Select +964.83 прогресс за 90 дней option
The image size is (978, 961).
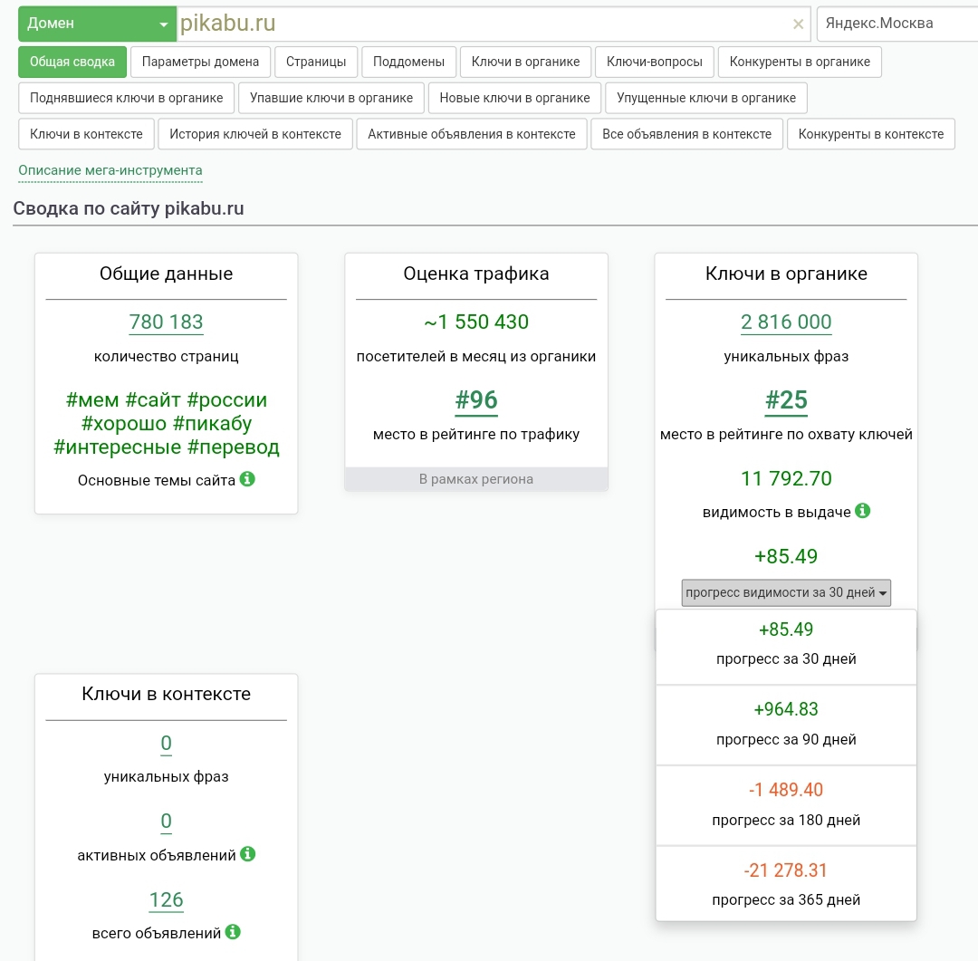pyautogui.click(x=786, y=726)
